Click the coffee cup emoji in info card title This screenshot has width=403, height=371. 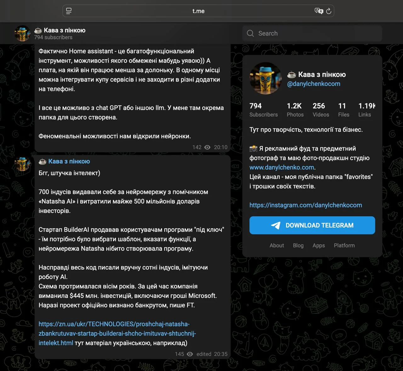pos(292,74)
